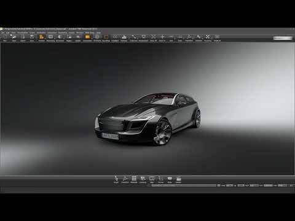Toggle Wireframe display in the toolbar
The width and height of the screenshot is (295, 221).
[97, 38]
